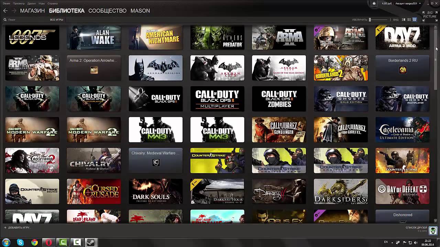
Task: Click the УВЕЛИЧИТЬ zoom slider handle
Action: click(370, 20)
